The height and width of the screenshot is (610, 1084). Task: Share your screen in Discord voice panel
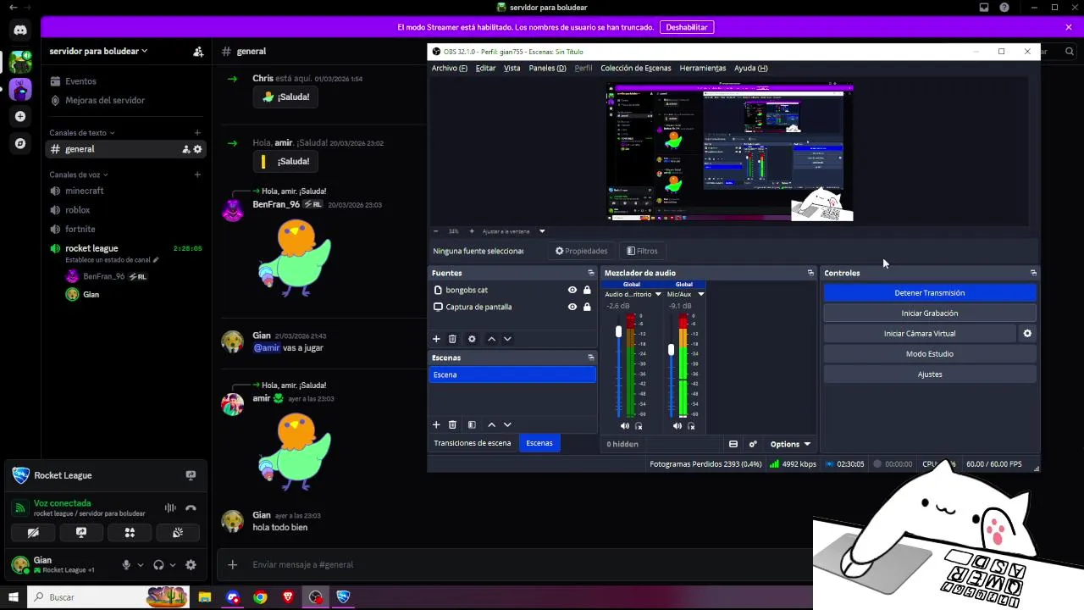[81, 533]
